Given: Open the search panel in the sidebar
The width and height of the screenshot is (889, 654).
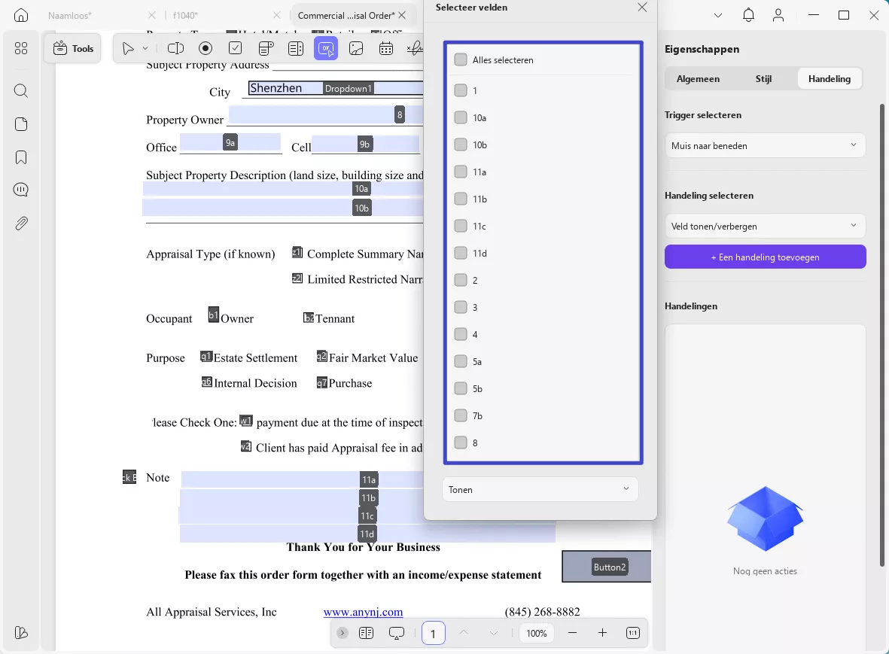Looking at the screenshot, I should coord(21,90).
